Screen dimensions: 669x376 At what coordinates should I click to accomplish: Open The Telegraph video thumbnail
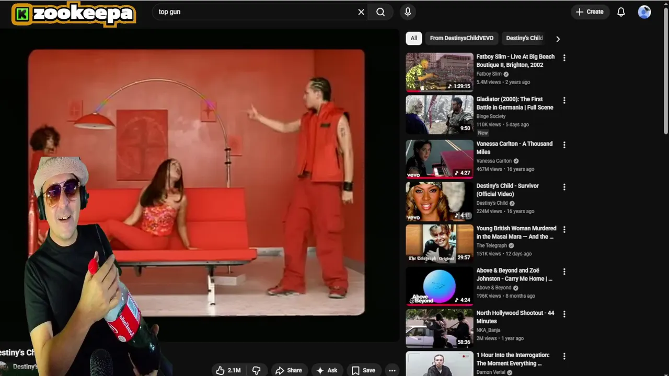pos(440,243)
